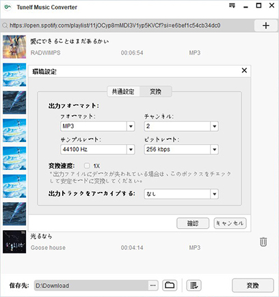Enable the 1X conversion speed checkbox
The width and height of the screenshot is (279, 297).
(87, 165)
